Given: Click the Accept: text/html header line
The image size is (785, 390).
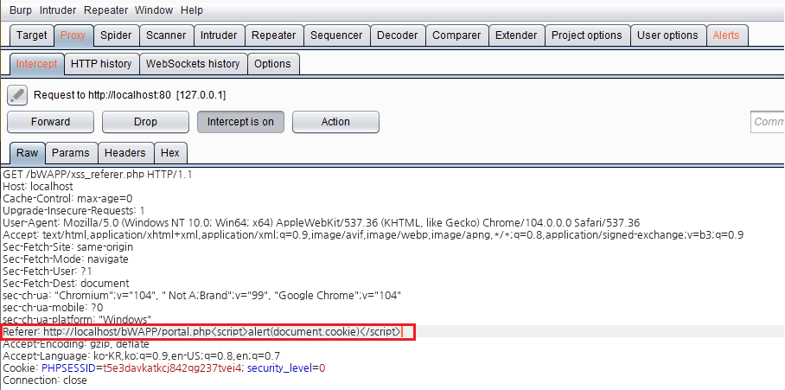Looking at the screenshot, I should click(x=373, y=235).
